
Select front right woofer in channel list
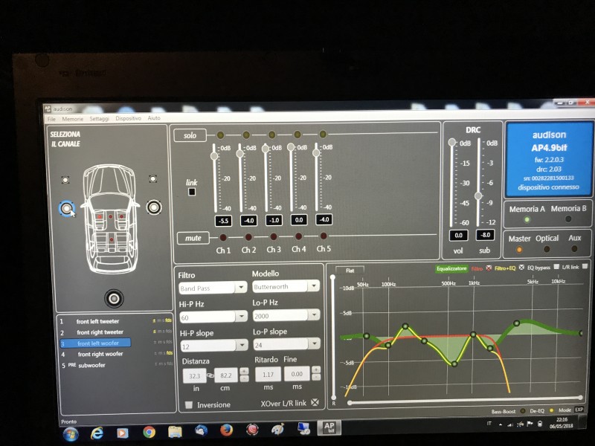coord(100,355)
